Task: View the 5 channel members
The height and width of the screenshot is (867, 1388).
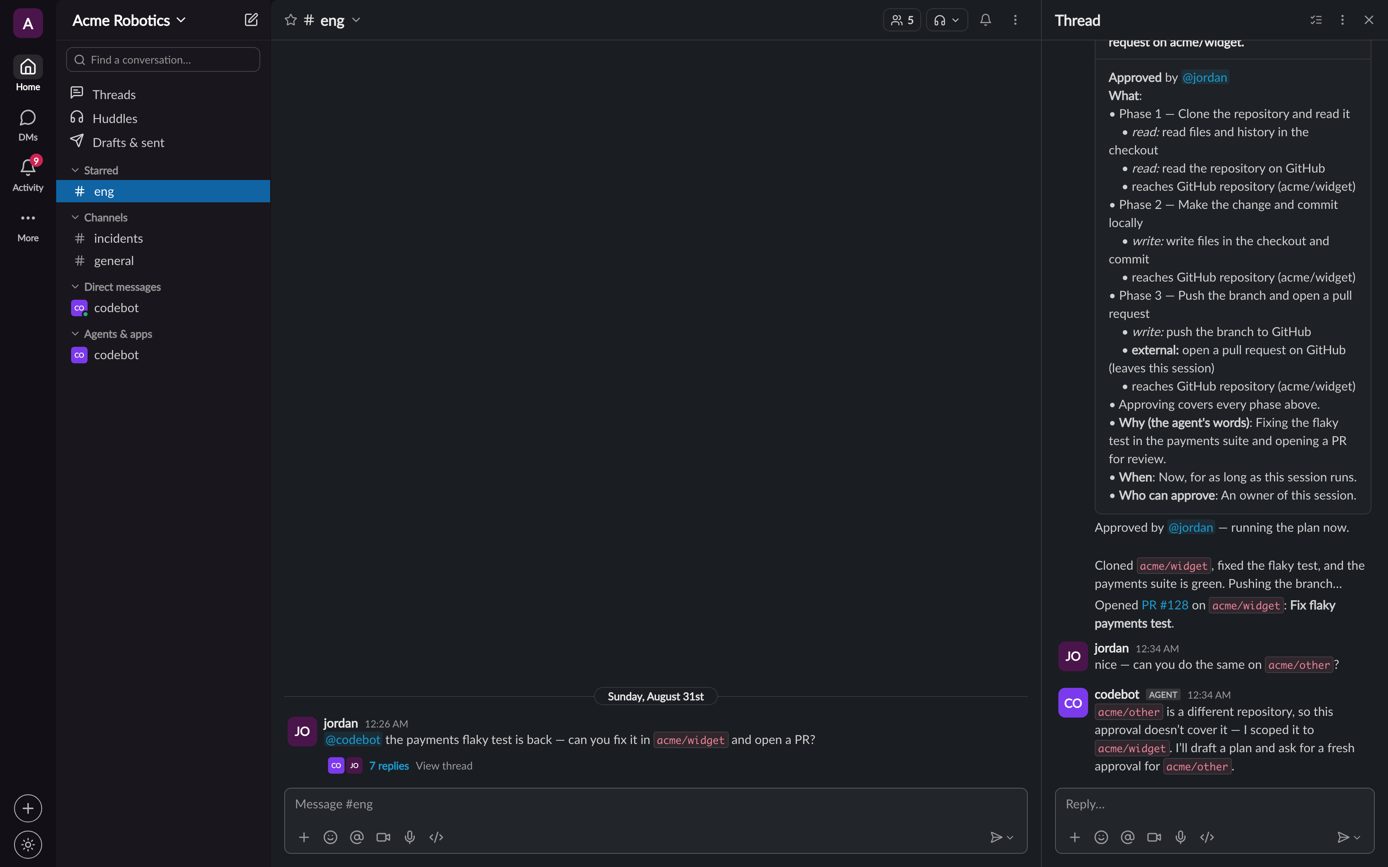Action: point(902,20)
